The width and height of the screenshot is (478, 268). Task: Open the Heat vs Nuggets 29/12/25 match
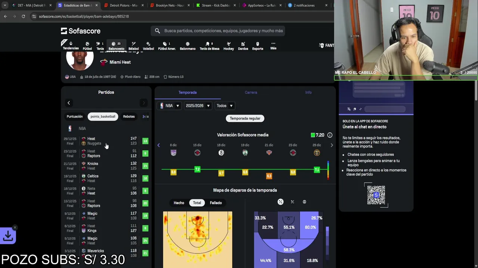coord(106,141)
